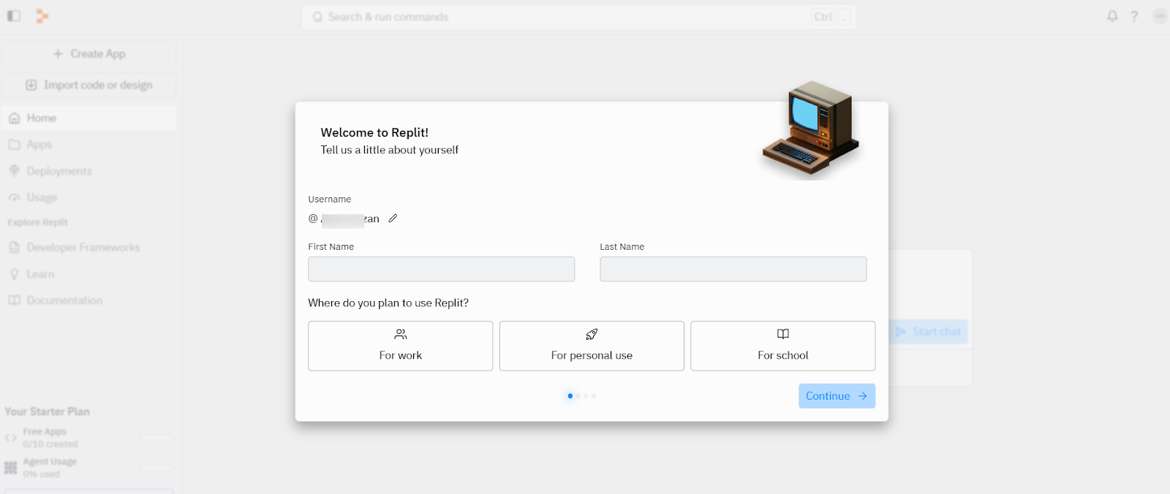Click the Learn lightbulb icon
This screenshot has width=1170, height=494.
click(x=14, y=274)
